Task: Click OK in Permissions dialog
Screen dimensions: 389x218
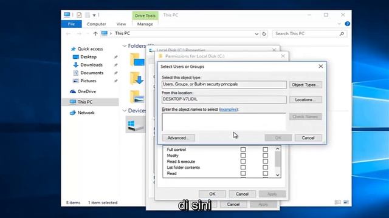Action: 212,194
